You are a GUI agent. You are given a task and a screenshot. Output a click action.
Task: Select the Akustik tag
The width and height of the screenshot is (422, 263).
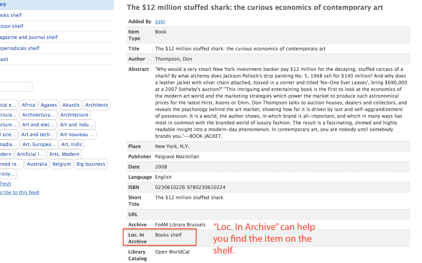point(71,105)
